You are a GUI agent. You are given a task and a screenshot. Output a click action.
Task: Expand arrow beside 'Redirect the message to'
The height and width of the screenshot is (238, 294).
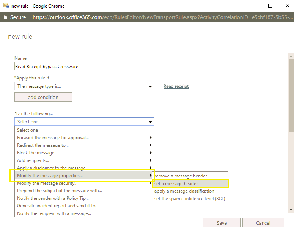(x=150, y=145)
